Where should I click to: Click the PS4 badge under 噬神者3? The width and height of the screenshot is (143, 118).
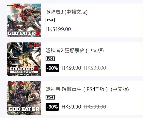click(x=50, y=20)
